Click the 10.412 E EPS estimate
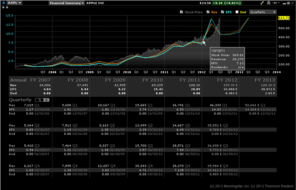The image size is (296, 190). 215,170
